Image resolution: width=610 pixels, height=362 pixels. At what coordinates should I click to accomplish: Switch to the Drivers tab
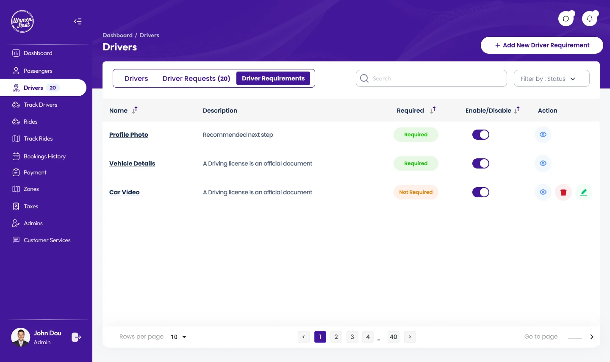click(x=136, y=78)
